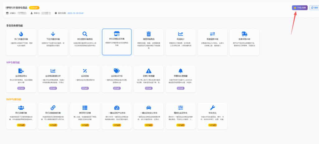This screenshot has height=144, width=319.
Task: Click the SVIP会员 badge under 美目同行店铺
Action: click(85, 125)
